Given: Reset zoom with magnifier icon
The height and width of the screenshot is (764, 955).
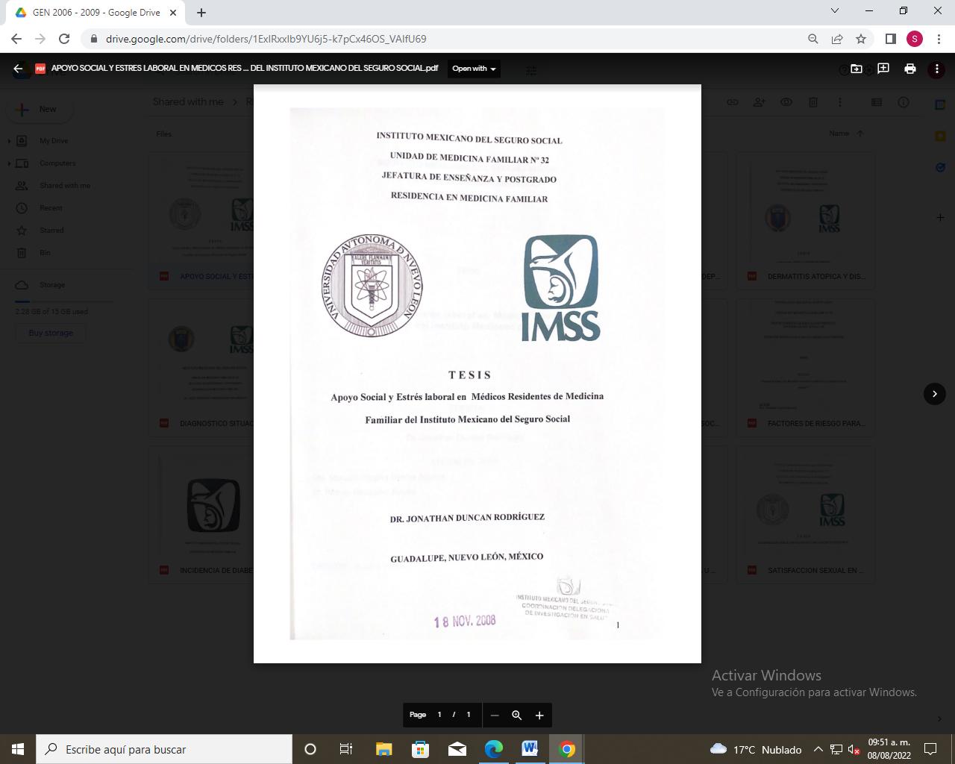Looking at the screenshot, I should tap(516, 715).
